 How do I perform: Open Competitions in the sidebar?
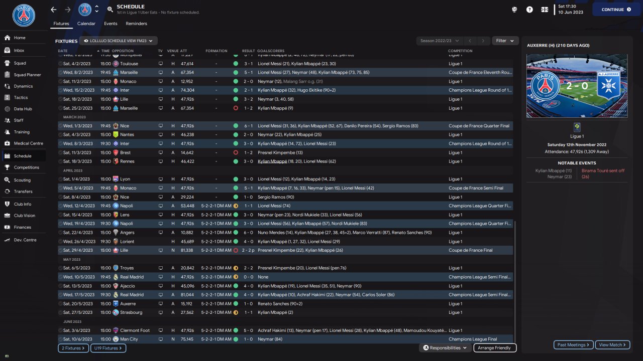point(24,167)
